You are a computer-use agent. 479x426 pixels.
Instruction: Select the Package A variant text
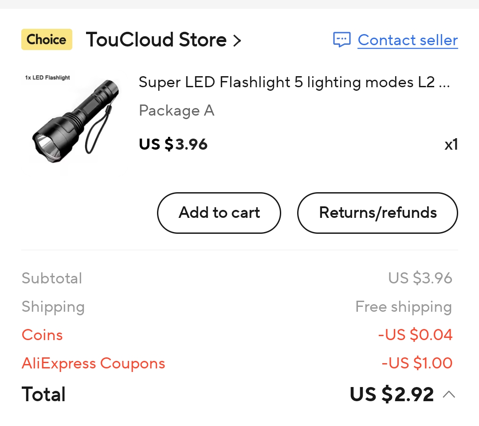[177, 110]
